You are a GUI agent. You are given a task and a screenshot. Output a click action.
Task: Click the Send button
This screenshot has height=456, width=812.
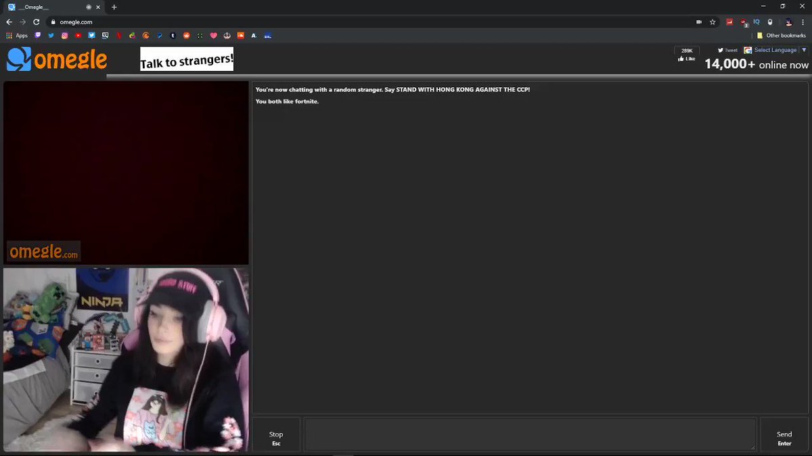click(x=784, y=438)
